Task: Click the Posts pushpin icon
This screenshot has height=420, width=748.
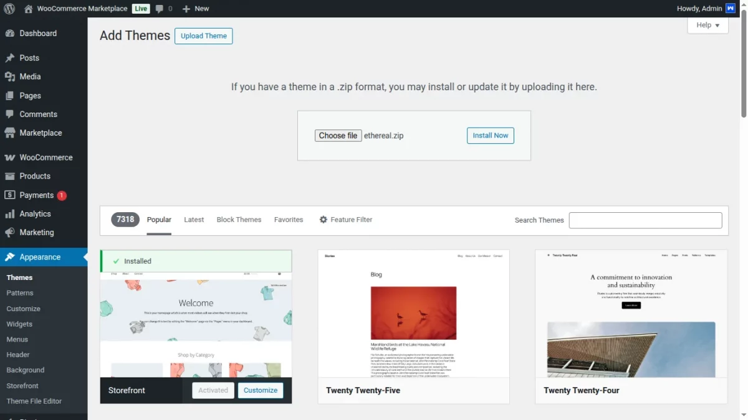Action: tap(9, 58)
